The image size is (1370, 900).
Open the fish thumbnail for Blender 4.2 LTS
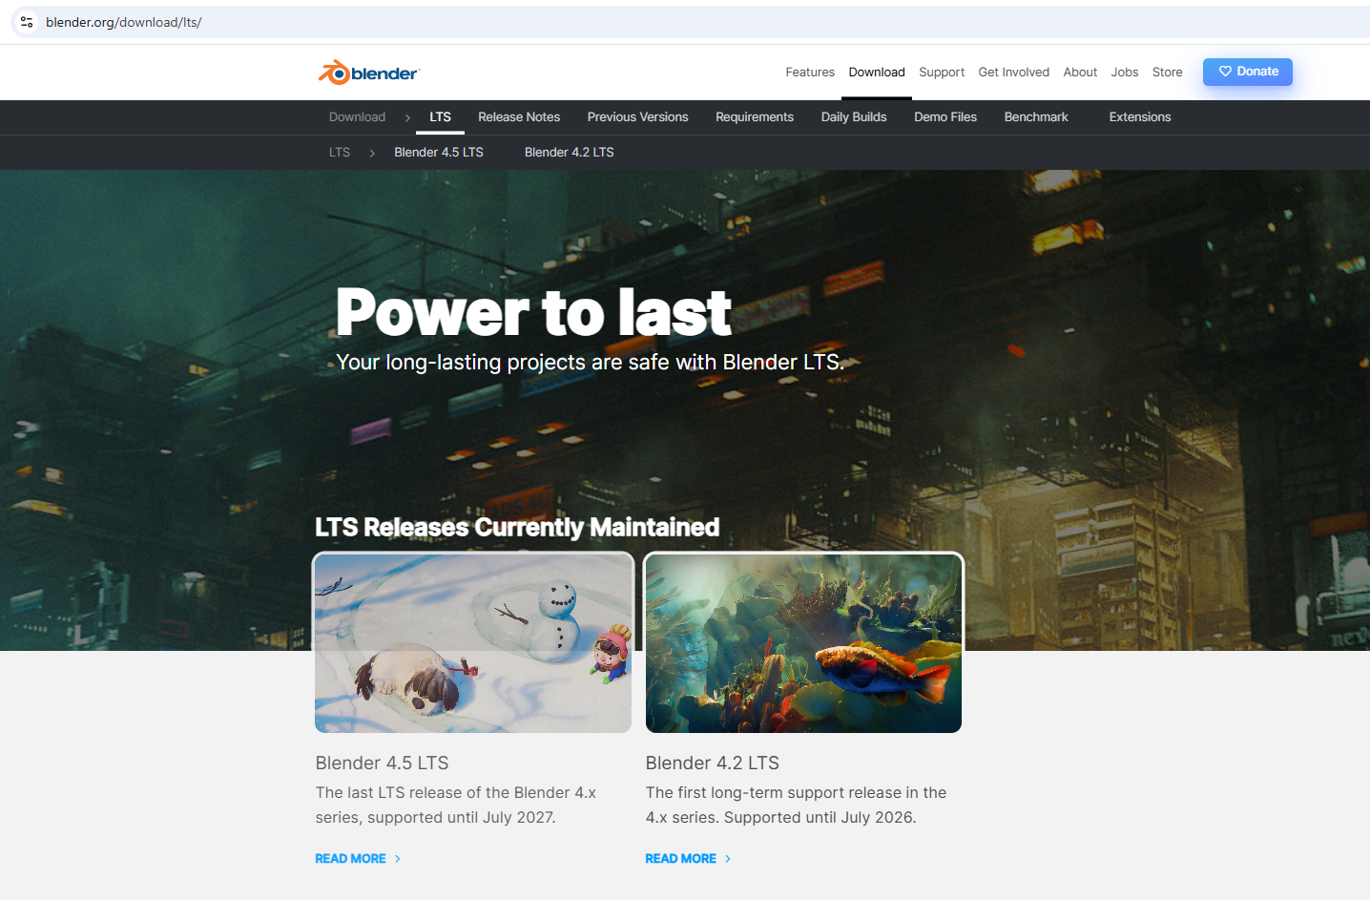[803, 643]
